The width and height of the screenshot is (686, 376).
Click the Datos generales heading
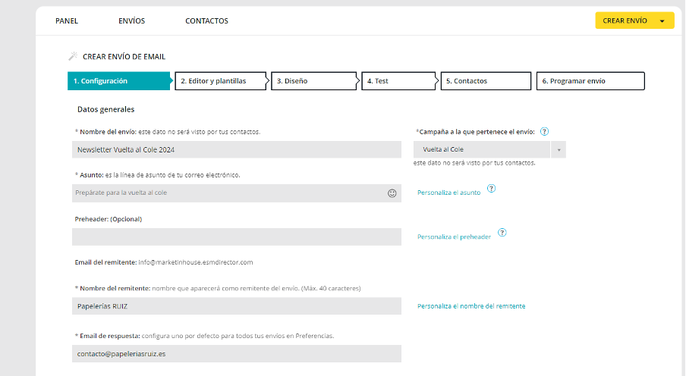click(106, 109)
